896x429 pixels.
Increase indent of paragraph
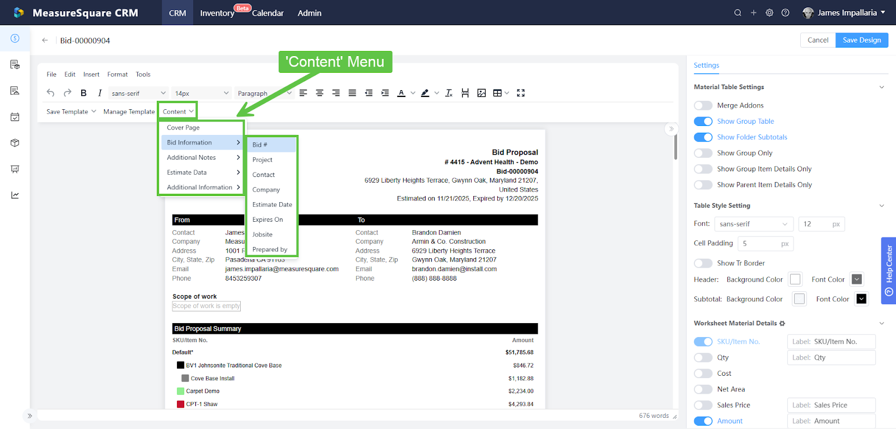click(385, 93)
